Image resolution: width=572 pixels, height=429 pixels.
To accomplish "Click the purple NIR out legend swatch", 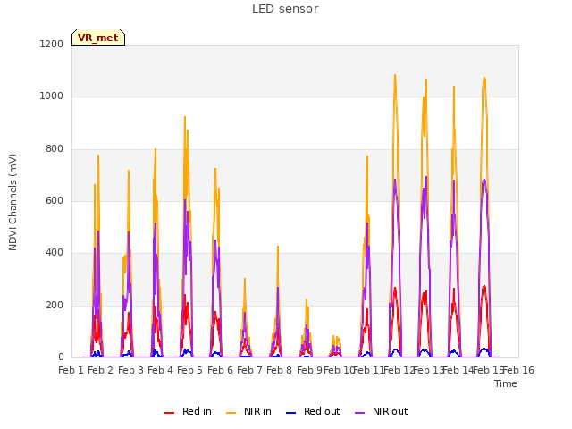I will coord(359,413).
